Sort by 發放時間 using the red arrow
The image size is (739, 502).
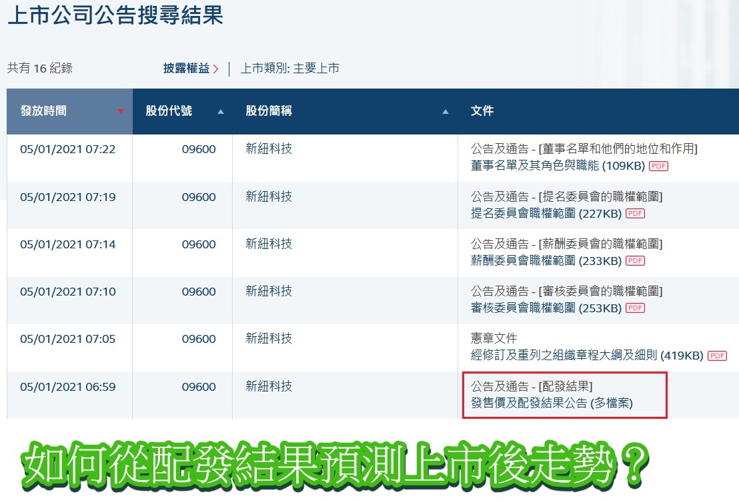121,111
